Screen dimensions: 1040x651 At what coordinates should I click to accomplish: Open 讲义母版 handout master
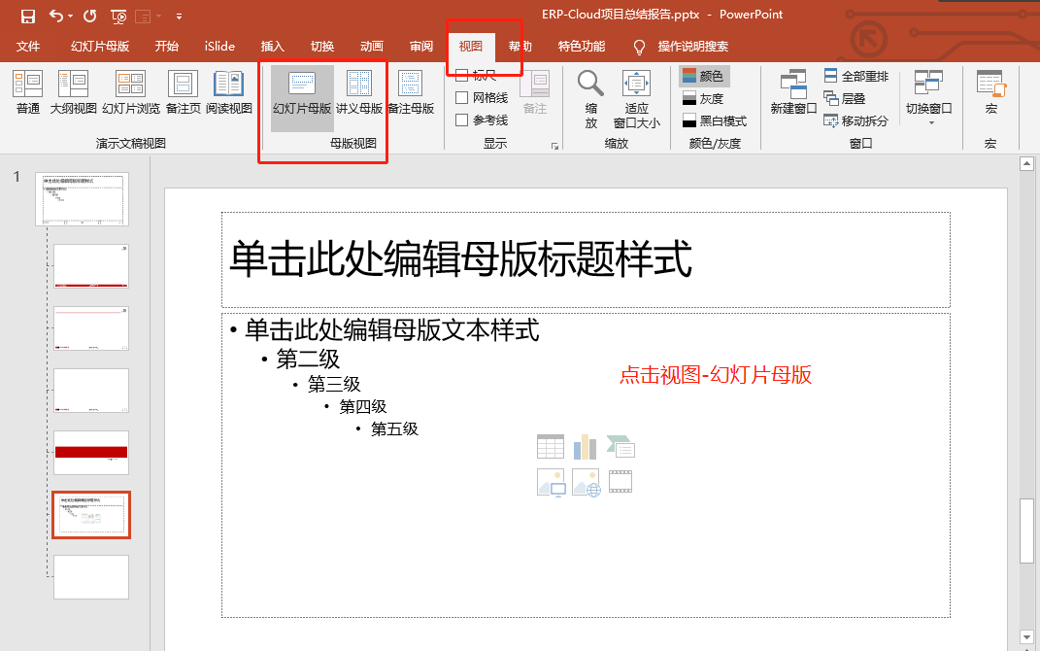coord(359,91)
